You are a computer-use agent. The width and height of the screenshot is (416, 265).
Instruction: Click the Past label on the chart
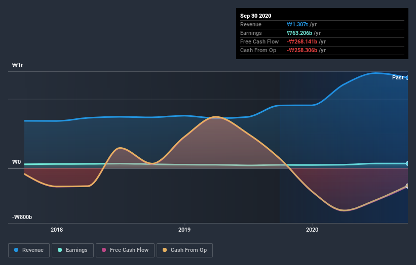click(x=398, y=77)
